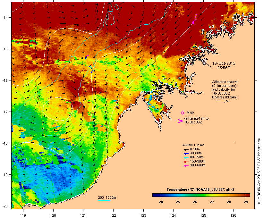The height and width of the screenshot is (218, 263).
Task: Click the dark red end of temperature colorbar
Action: [248, 195]
